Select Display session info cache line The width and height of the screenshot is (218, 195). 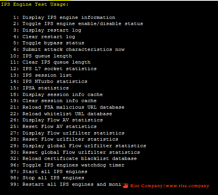point(56,94)
